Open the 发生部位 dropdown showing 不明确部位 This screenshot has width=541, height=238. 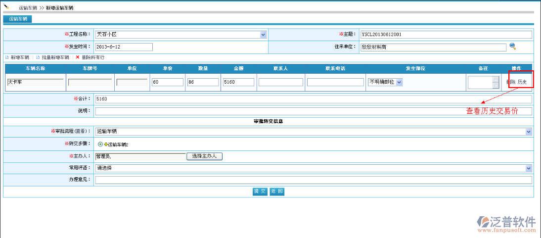coord(399,82)
